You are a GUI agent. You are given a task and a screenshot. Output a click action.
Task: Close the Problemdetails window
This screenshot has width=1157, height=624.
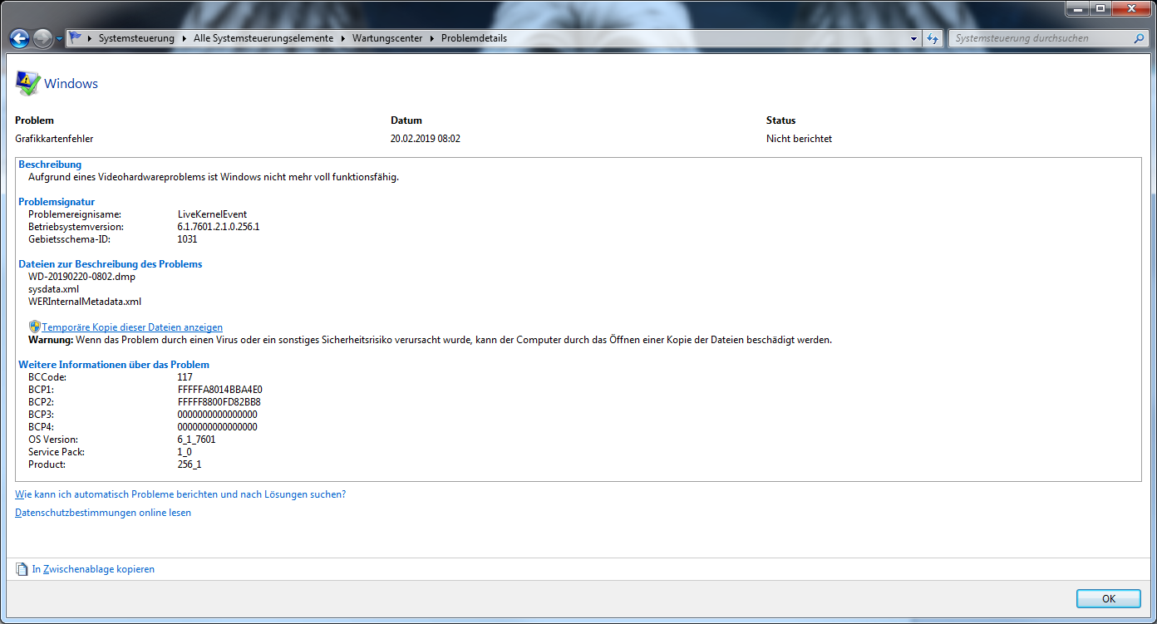coord(1132,7)
